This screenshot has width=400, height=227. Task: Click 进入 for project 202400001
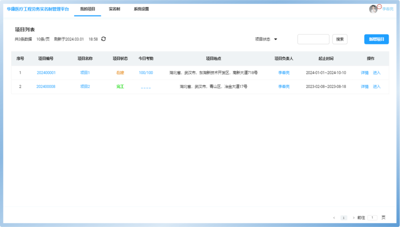pos(376,72)
